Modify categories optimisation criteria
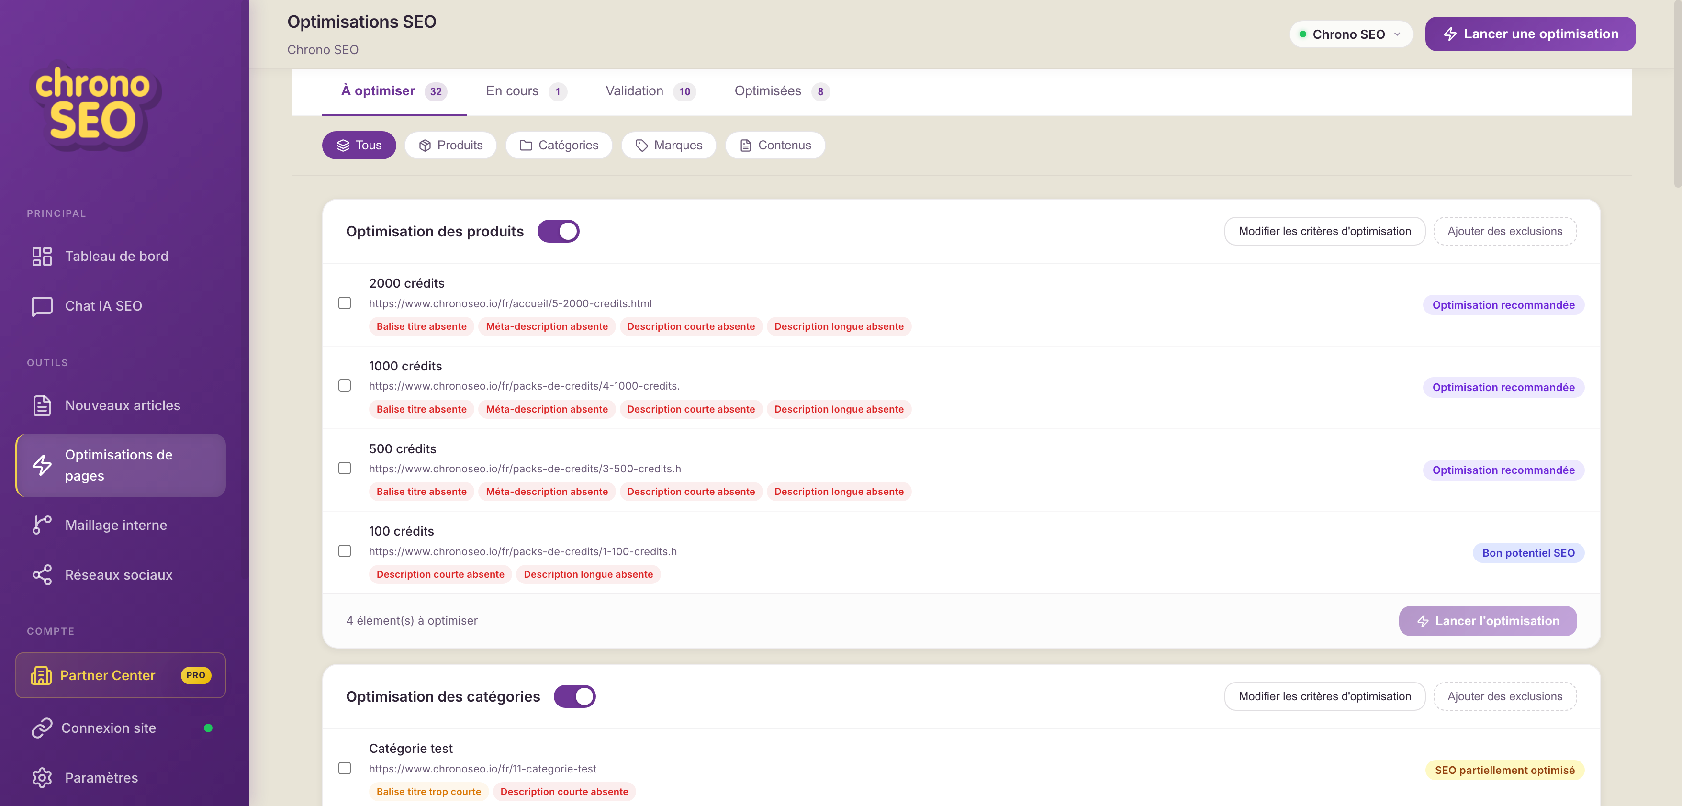 pyautogui.click(x=1324, y=696)
